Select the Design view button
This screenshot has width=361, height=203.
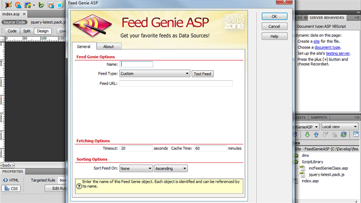coord(43,31)
